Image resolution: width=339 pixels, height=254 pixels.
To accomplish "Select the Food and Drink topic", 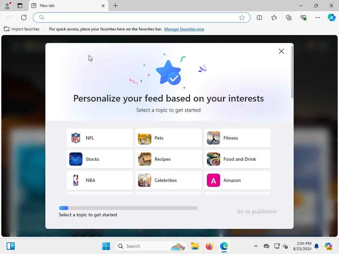I will click(237, 159).
